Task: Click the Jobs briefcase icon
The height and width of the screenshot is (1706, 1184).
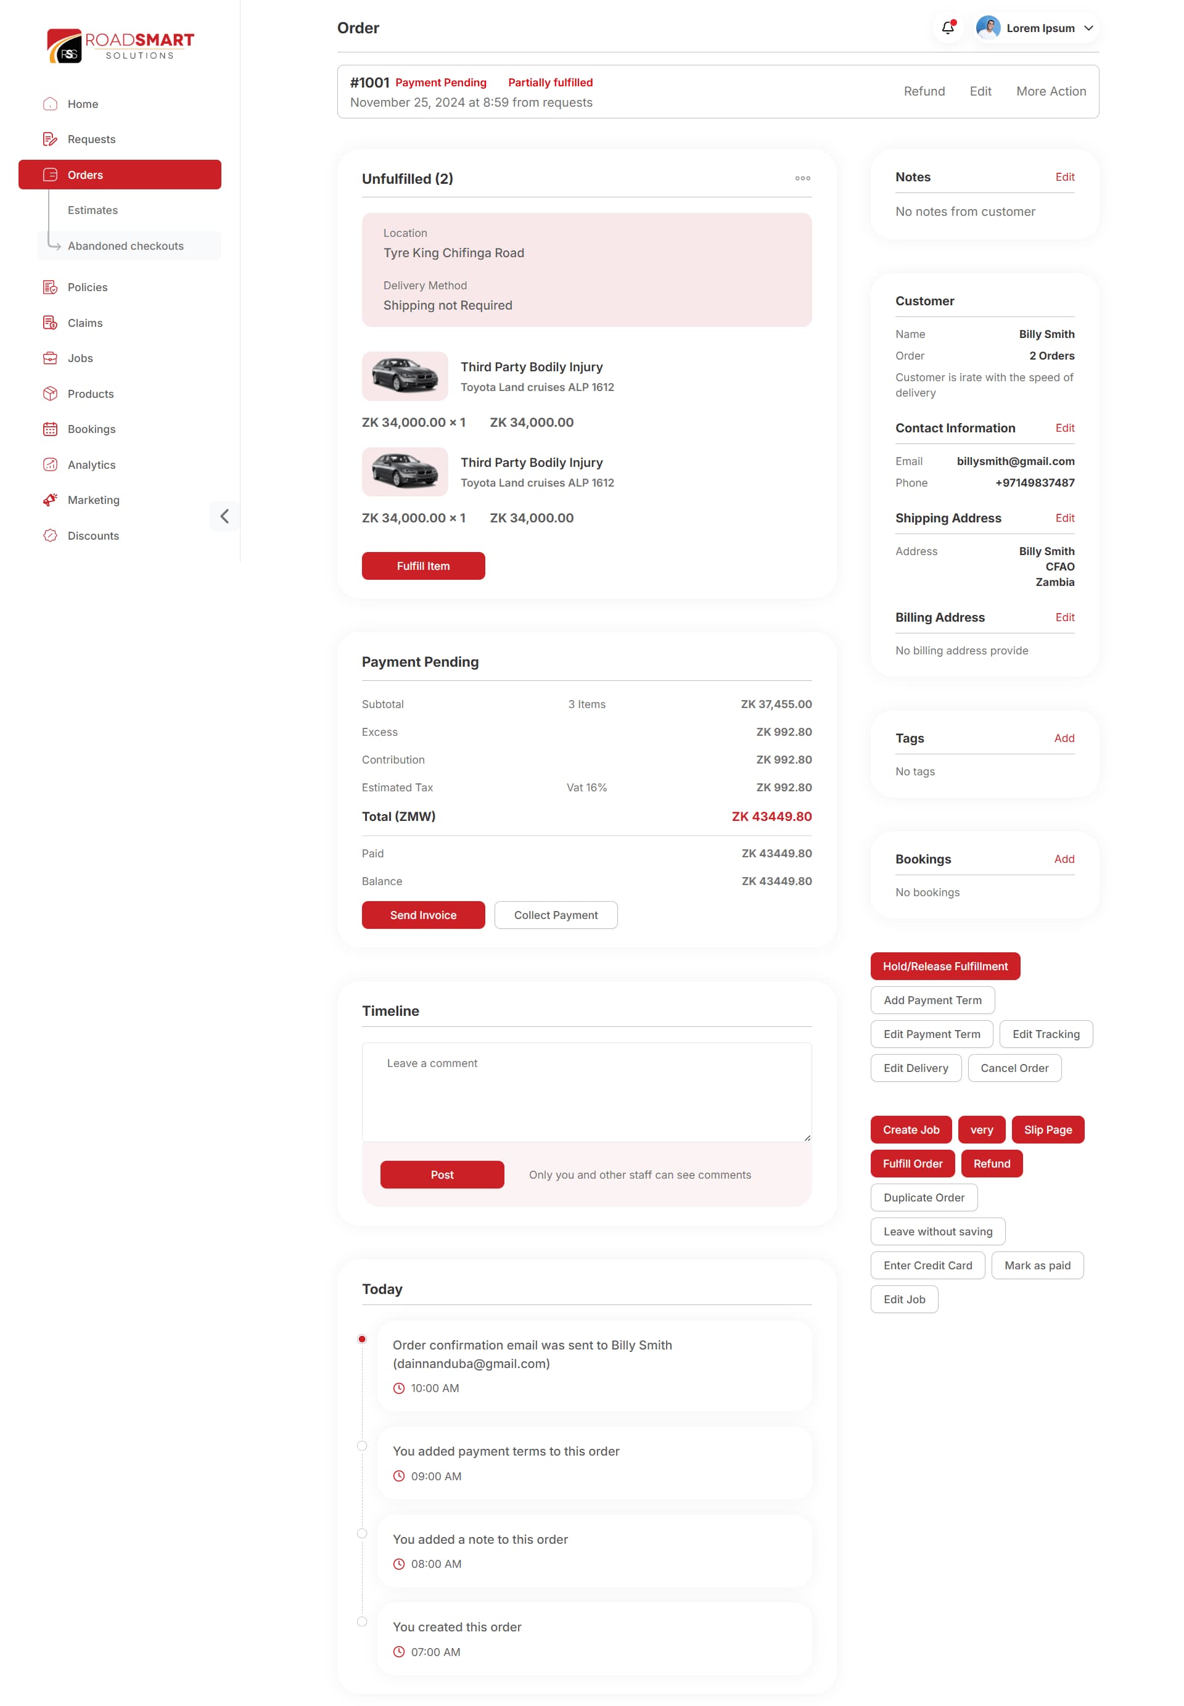Action: pos(50,358)
